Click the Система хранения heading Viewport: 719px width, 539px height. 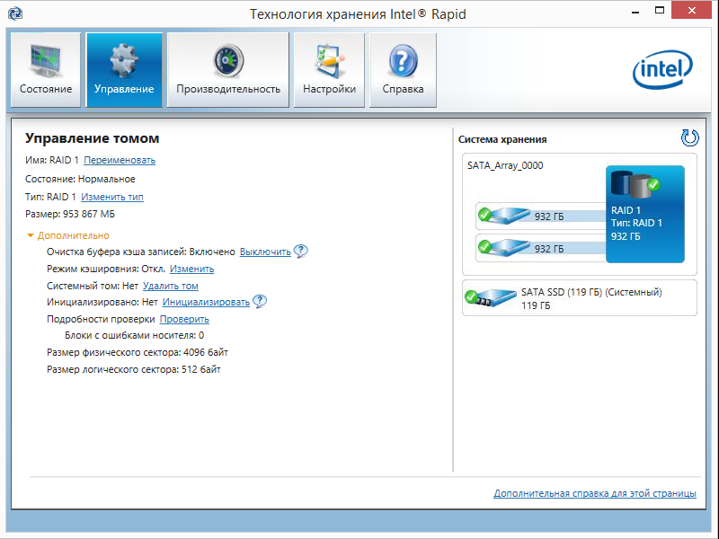point(502,140)
